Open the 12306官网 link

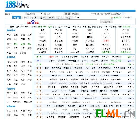tap(75, 52)
